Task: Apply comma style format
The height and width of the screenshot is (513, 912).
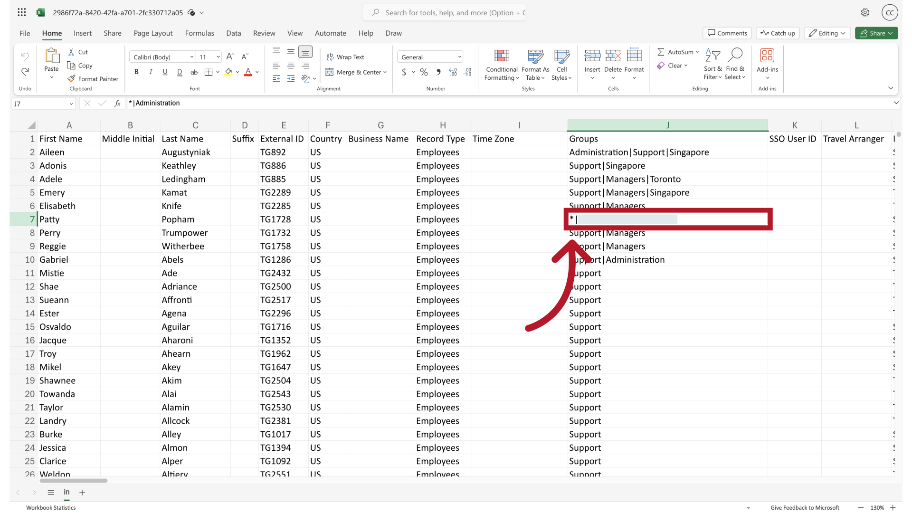Action: tap(438, 72)
